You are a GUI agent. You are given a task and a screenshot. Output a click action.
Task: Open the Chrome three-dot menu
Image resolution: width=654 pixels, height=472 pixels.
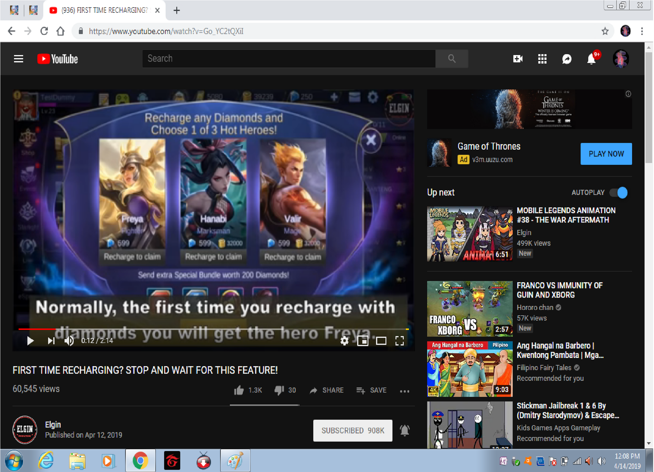pyautogui.click(x=642, y=31)
